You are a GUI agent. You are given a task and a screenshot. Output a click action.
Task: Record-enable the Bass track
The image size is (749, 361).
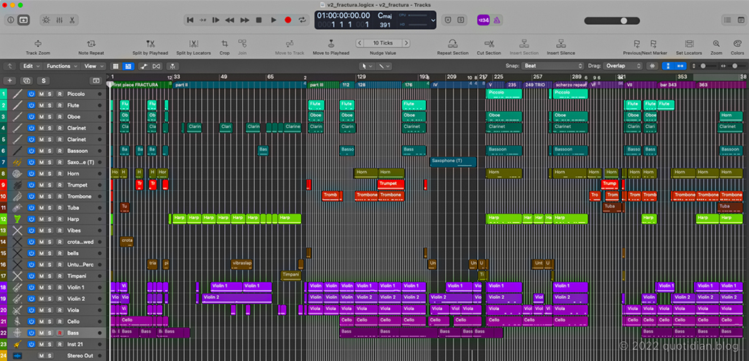tap(60, 332)
